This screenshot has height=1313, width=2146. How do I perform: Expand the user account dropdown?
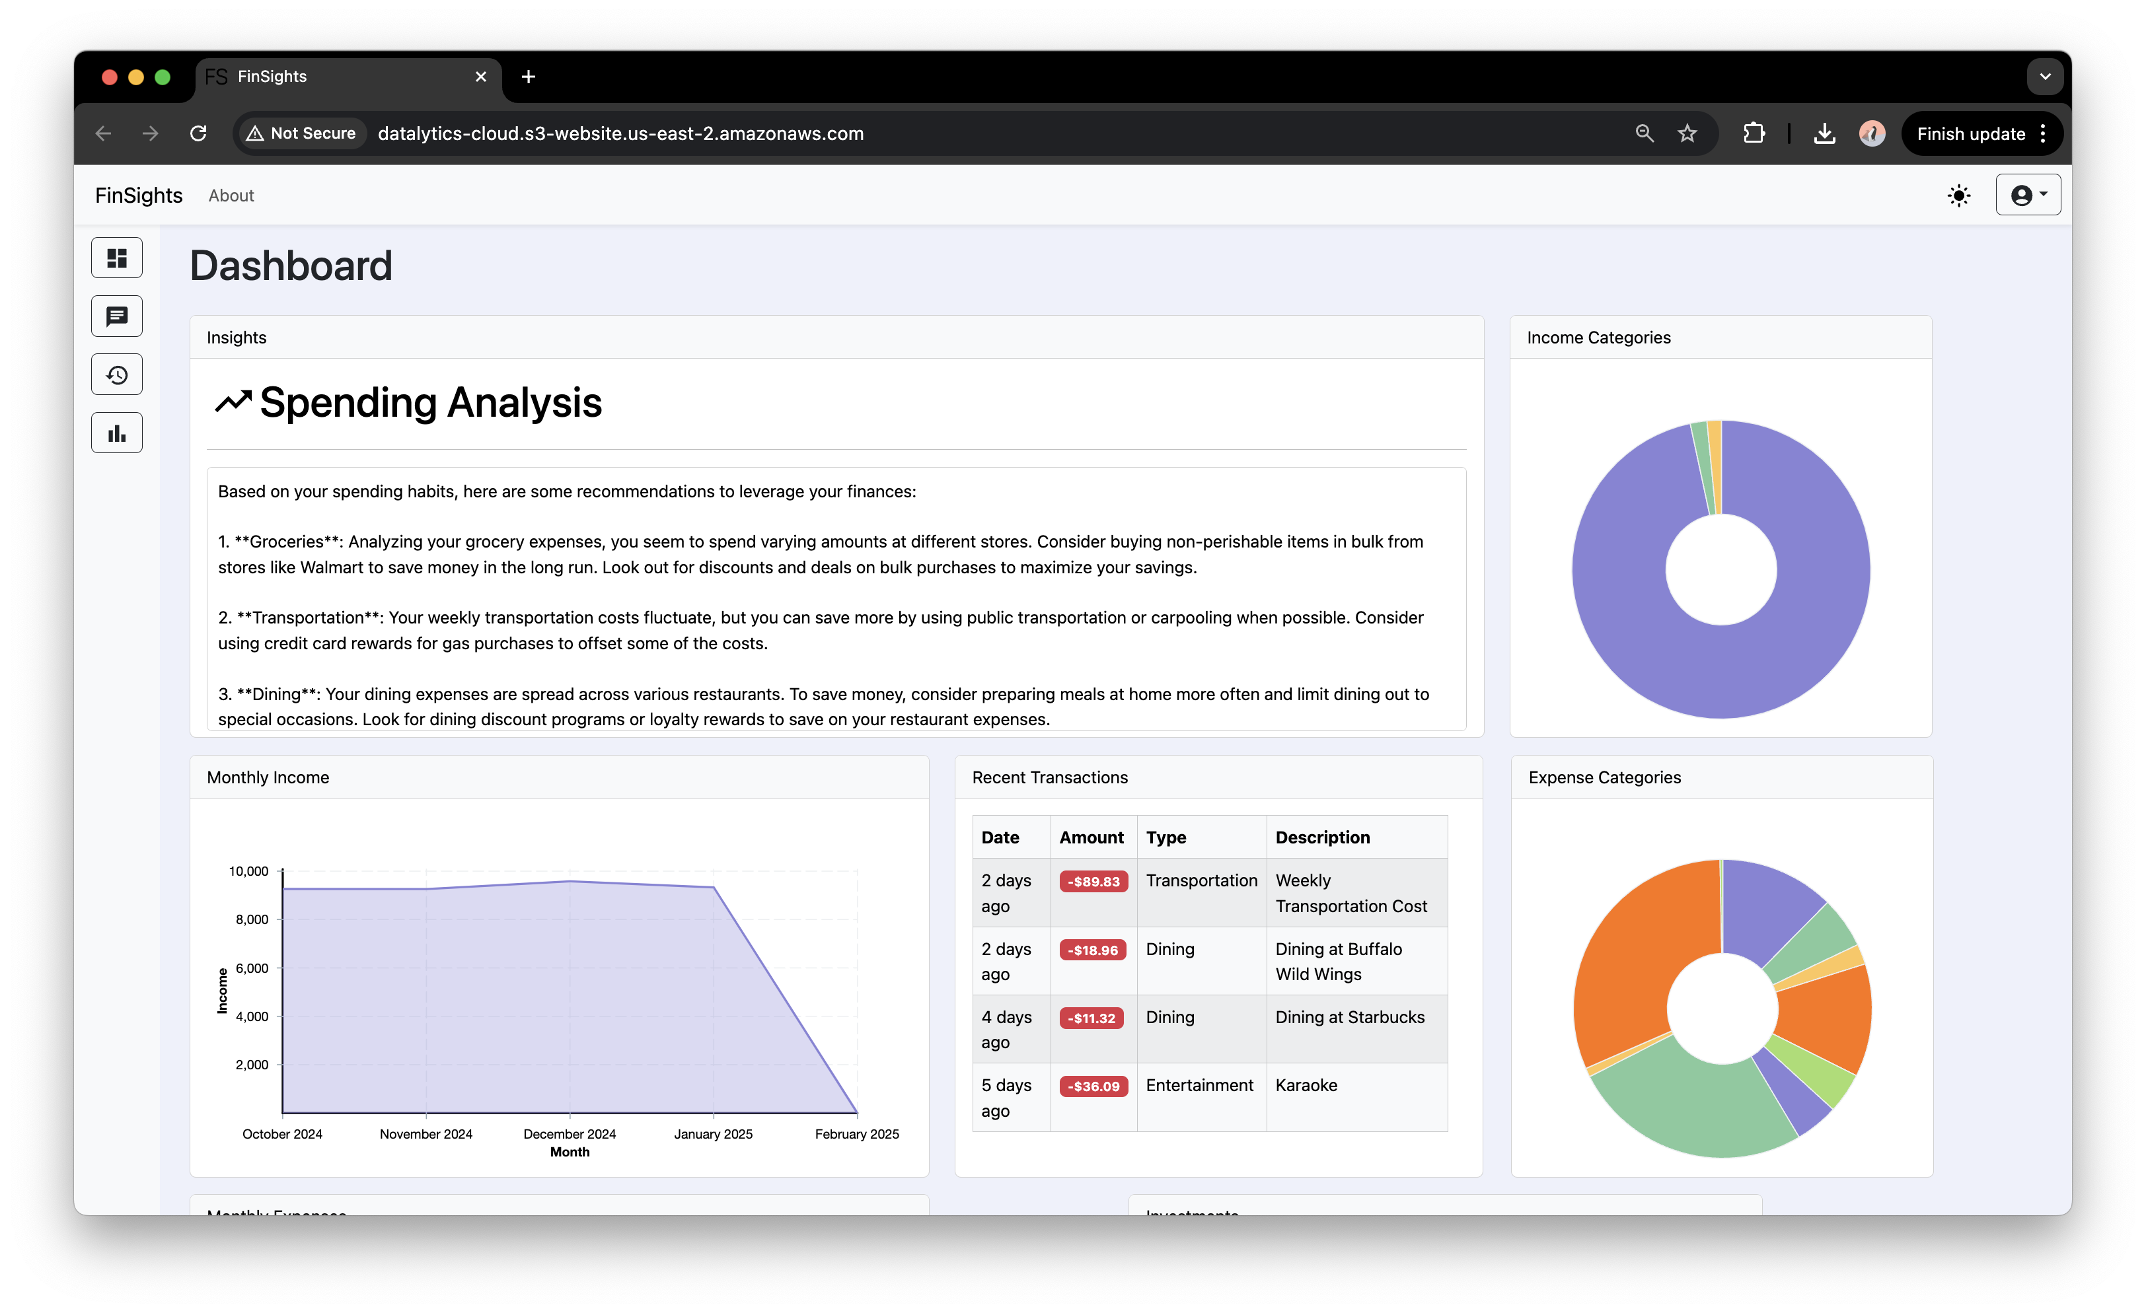click(2028, 195)
